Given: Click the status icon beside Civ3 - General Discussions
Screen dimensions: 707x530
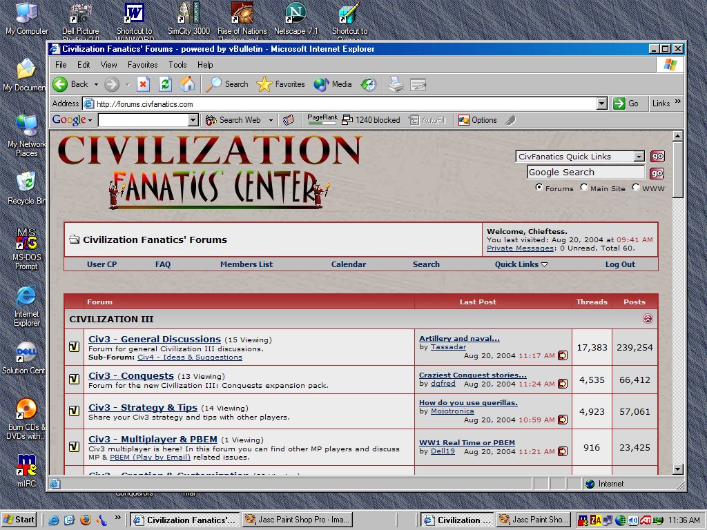Looking at the screenshot, I should (x=75, y=346).
